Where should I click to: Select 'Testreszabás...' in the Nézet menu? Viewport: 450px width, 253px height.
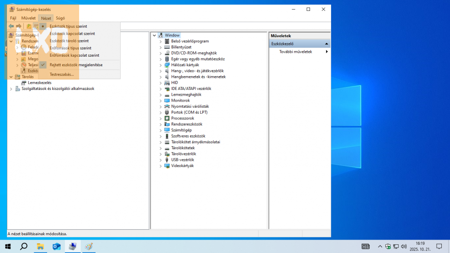tap(61, 74)
